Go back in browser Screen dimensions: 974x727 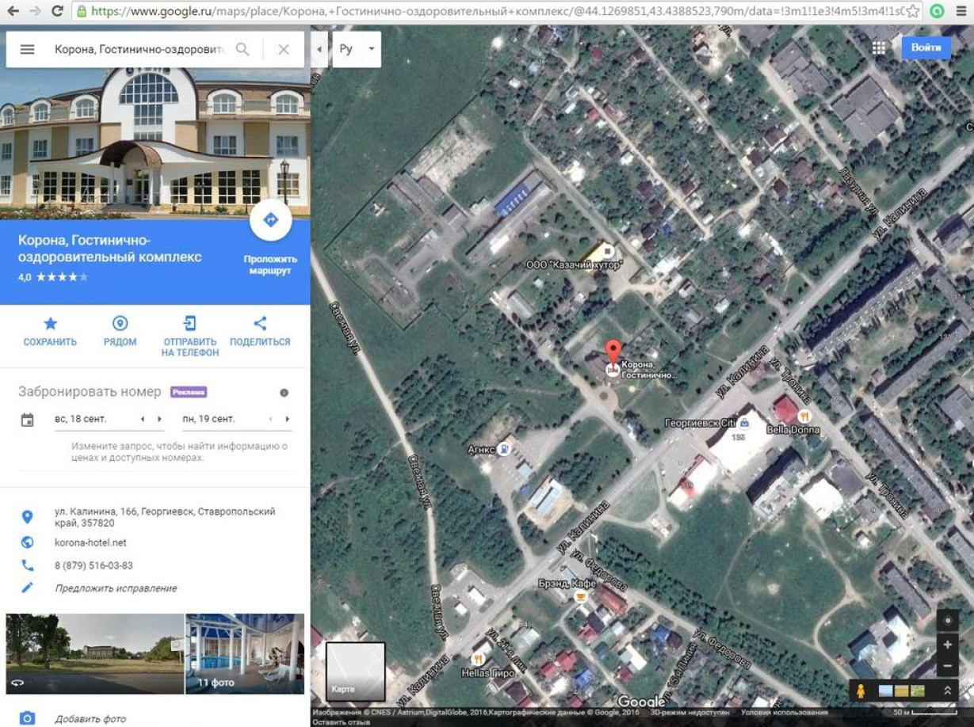[x=13, y=11]
